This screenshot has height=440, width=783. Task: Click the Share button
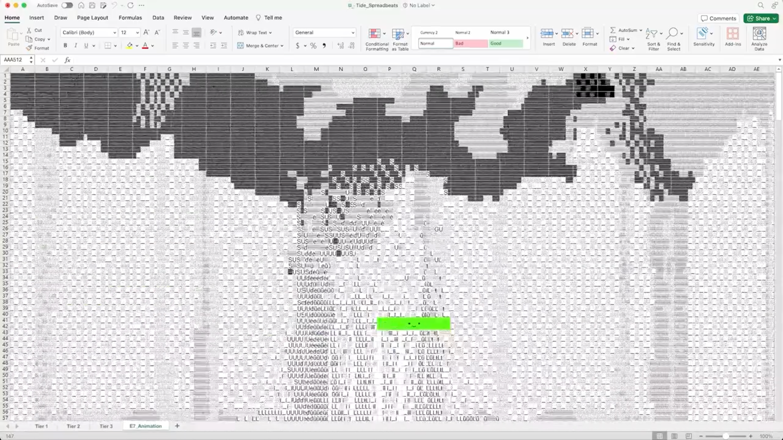(x=759, y=18)
